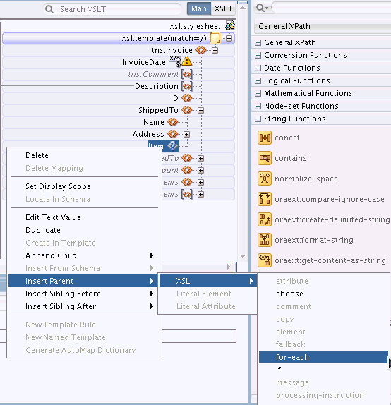Image resolution: width=391 pixels, height=405 pixels.
Task: Expand the Date Functions category
Action: (258, 68)
